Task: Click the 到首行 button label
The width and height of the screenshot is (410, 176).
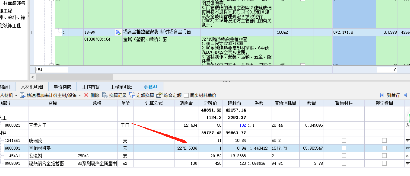Action: point(393,95)
